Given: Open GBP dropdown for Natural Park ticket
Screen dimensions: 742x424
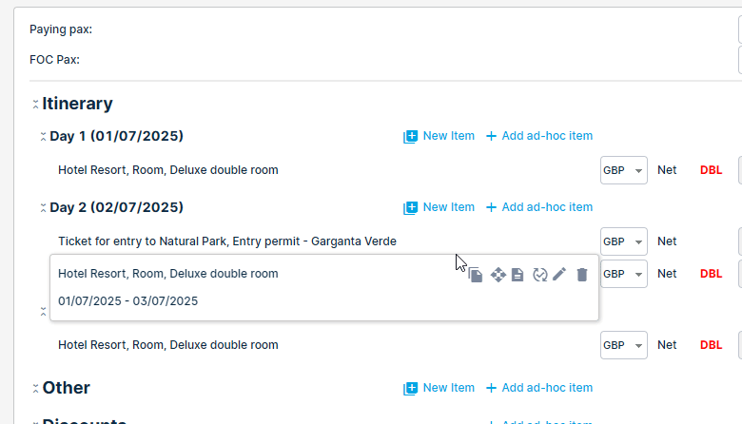Looking at the screenshot, I should [x=624, y=241].
